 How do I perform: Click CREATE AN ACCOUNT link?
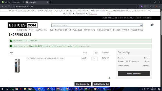click(134, 18)
